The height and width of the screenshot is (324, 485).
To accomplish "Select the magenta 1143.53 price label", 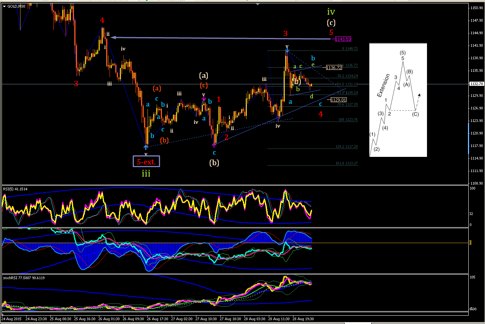I will click(x=343, y=39).
